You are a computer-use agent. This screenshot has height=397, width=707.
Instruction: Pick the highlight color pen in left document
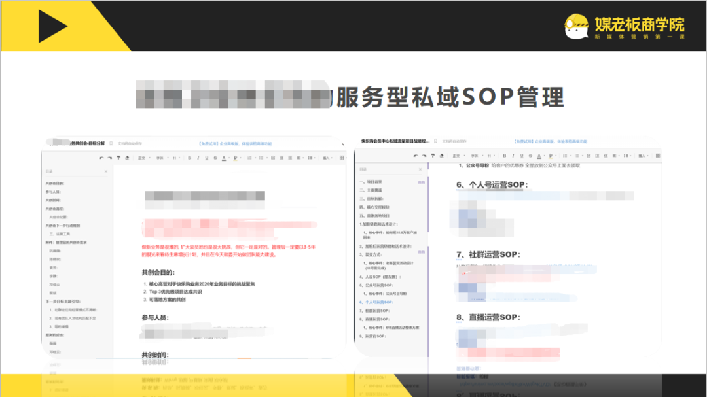[x=236, y=158]
